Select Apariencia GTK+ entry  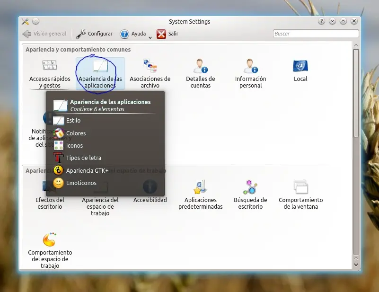point(87,170)
